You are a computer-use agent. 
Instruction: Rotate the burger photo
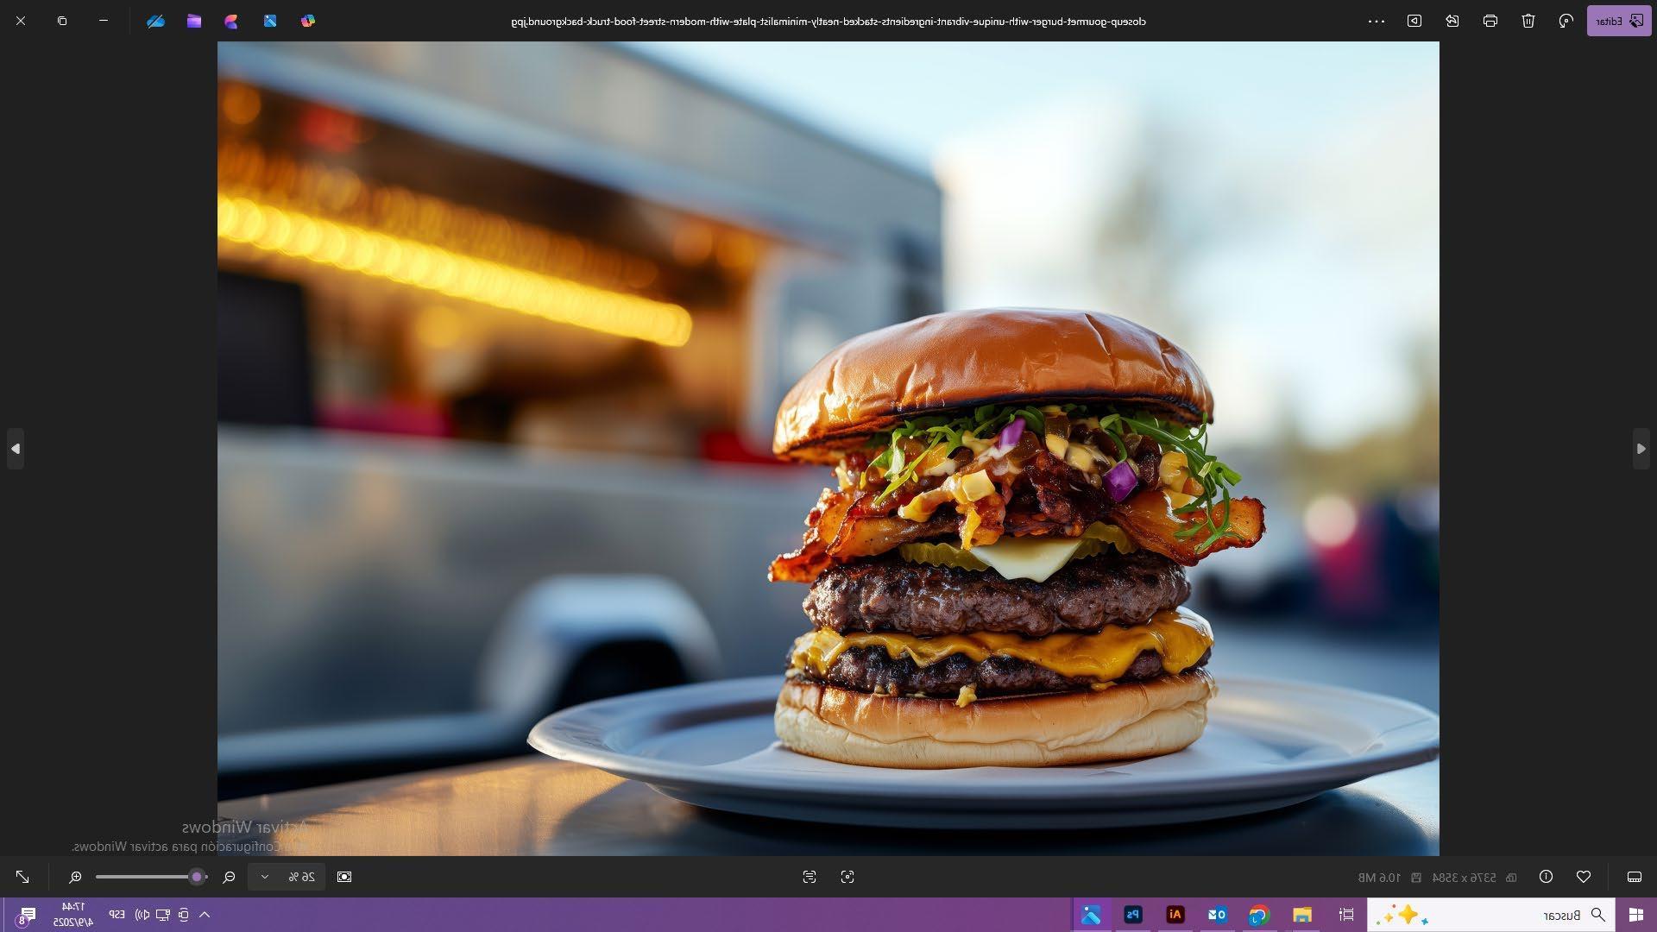click(1566, 21)
